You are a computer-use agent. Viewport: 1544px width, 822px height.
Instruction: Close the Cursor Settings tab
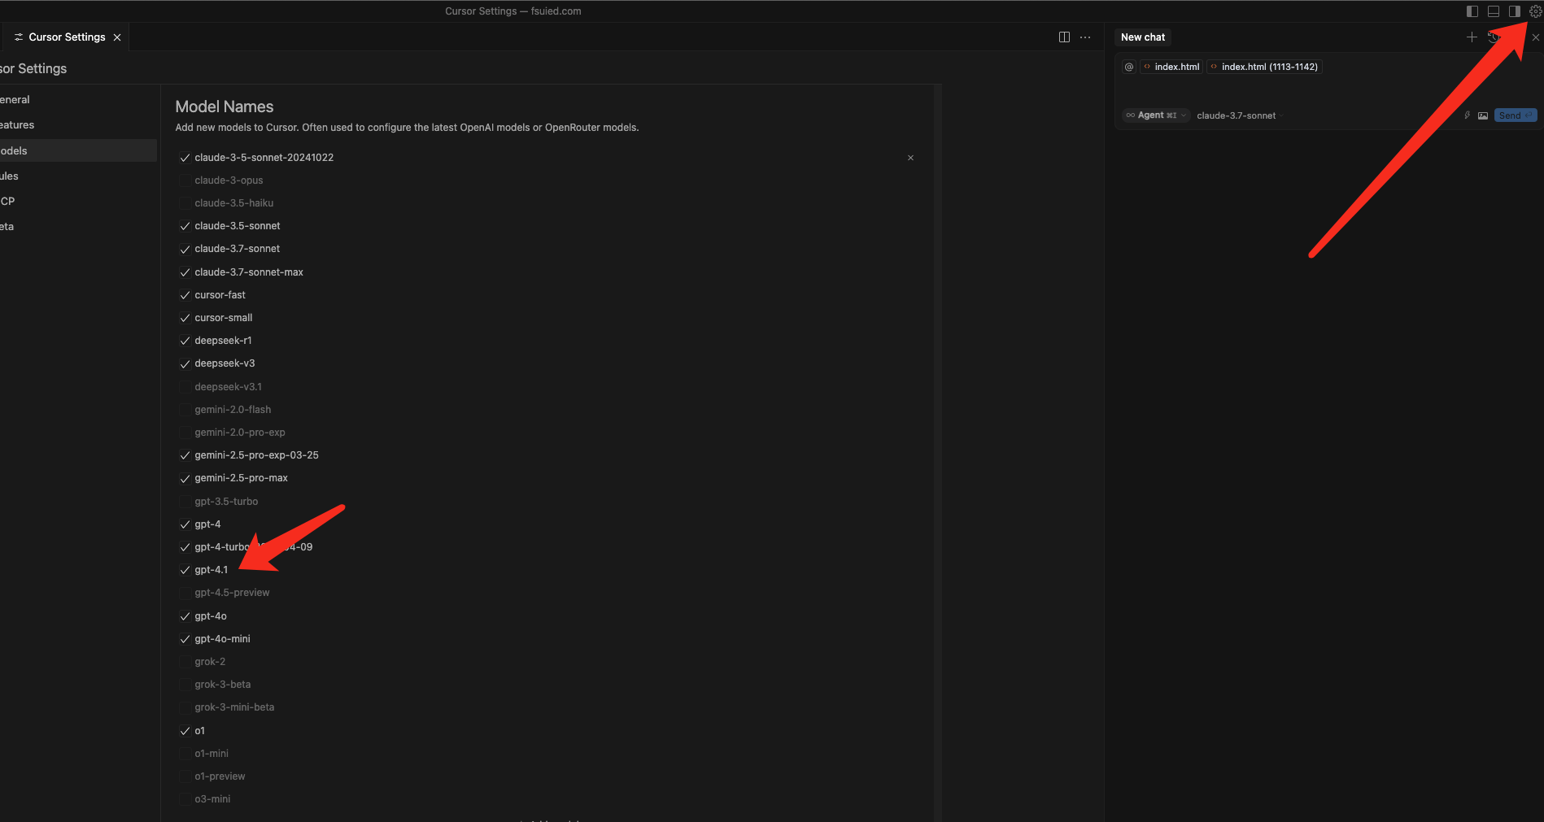[x=117, y=37]
